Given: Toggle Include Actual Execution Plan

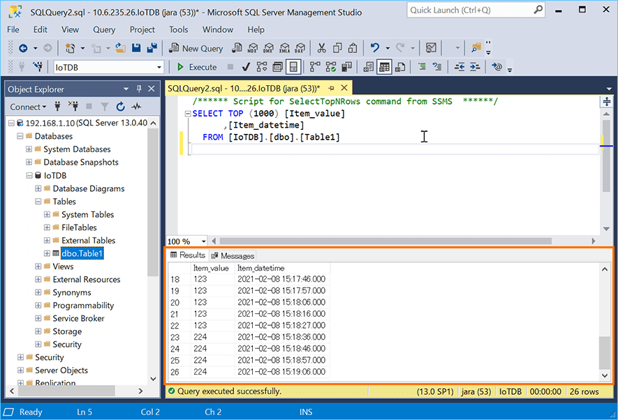Looking at the screenshot, I should pos(315,67).
